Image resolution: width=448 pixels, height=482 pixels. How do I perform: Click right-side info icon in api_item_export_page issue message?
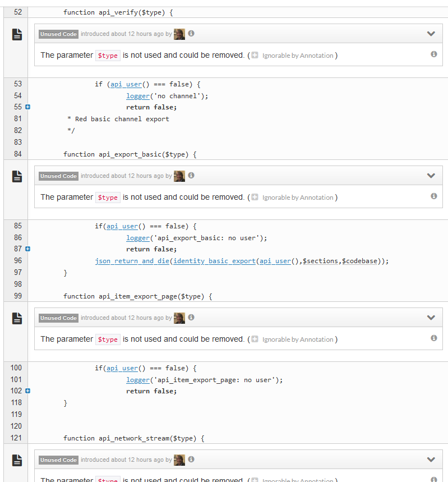coord(433,338)
